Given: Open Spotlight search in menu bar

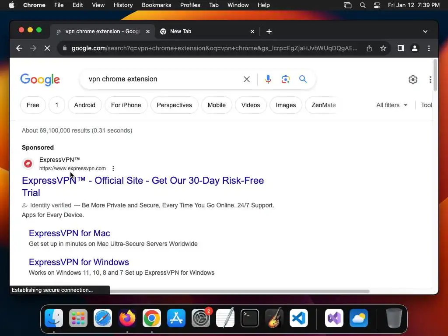Looking at the screenshot, I should tap(363, 5).
